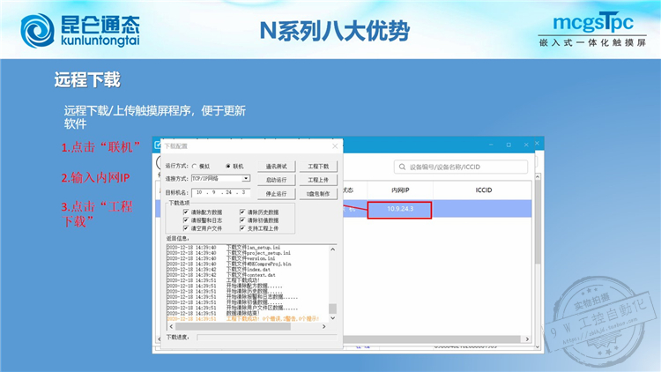Click the log list scroll-down arrow
This screenshot has width=661, height=372.
point(332,319)
